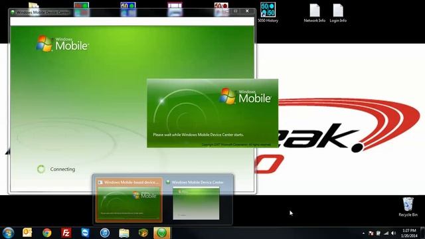Open iTunes from the taskbar
Image resolution: width=425 pixels, height=239 pixels.
click(105, 233)
